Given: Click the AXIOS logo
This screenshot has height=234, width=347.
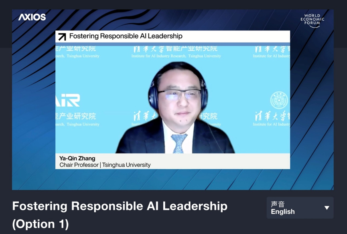Looking at the screenshot, I should point(32,17).
